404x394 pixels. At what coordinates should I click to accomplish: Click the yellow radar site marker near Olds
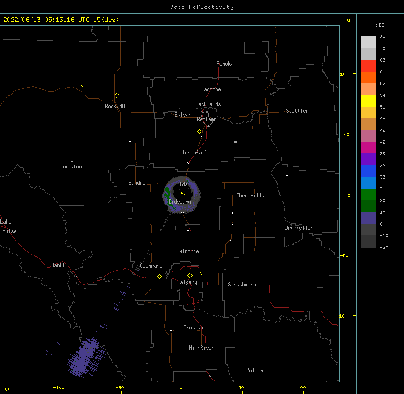(x=182, y=195)
